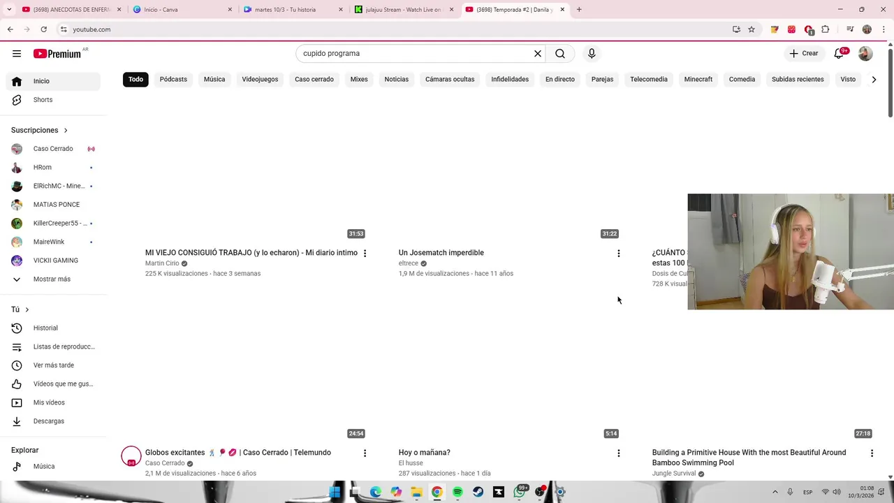Switch to the 'martes 10/3 - Tu historia' tab
The image size is (894, 503).
click(292, 10)
